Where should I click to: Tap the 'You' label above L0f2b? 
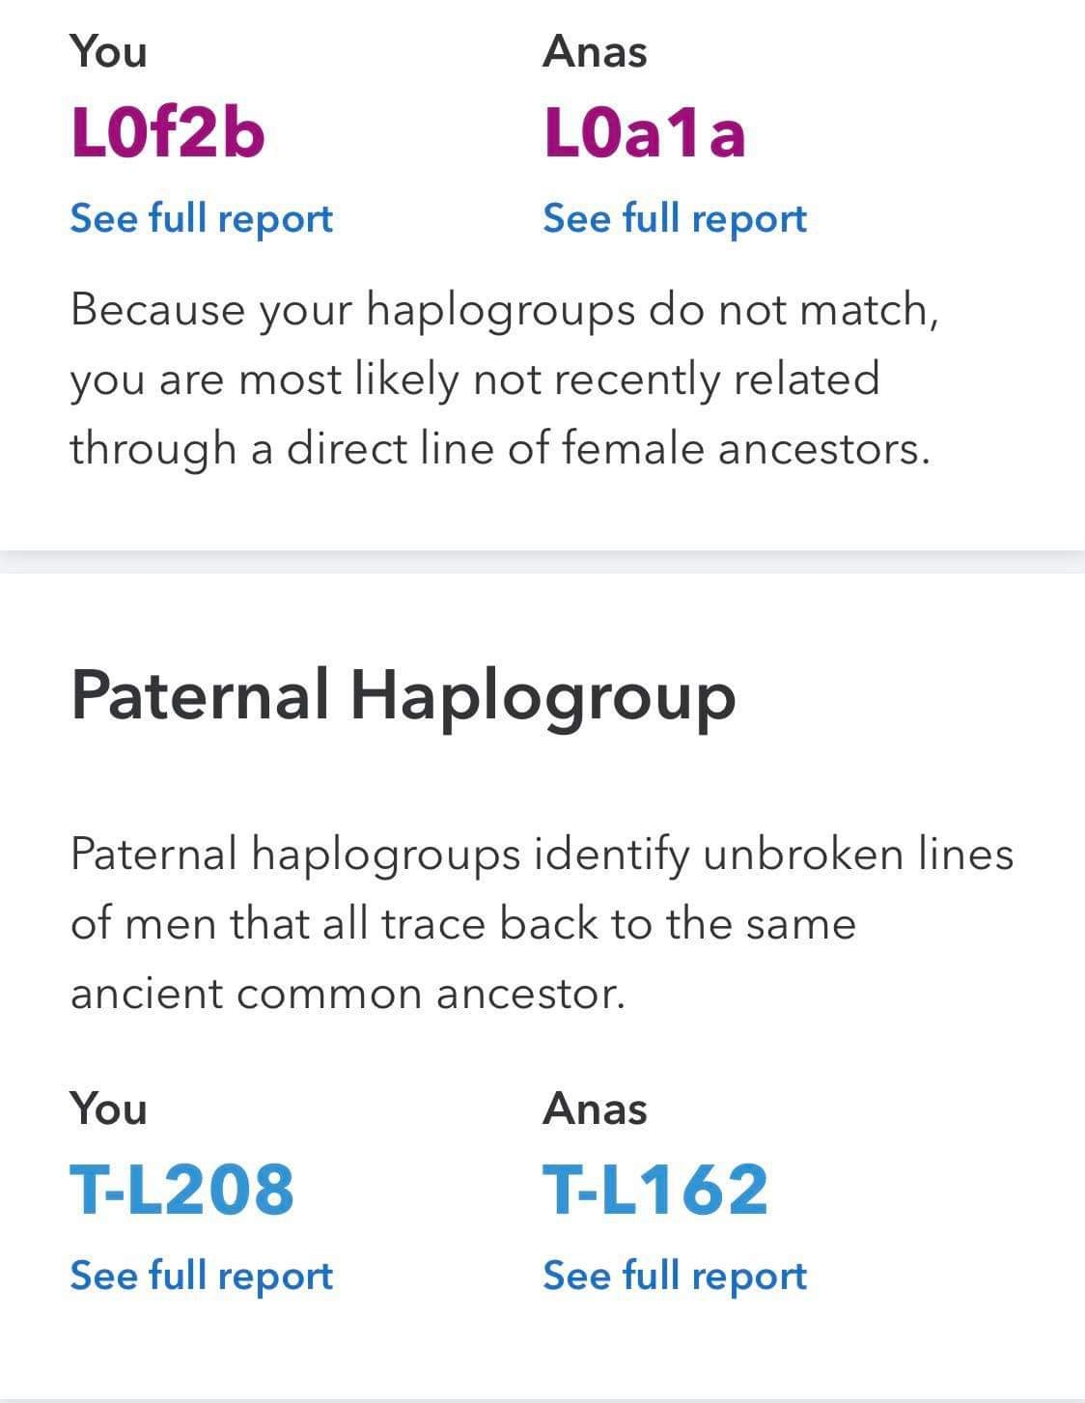pos(108,51)
